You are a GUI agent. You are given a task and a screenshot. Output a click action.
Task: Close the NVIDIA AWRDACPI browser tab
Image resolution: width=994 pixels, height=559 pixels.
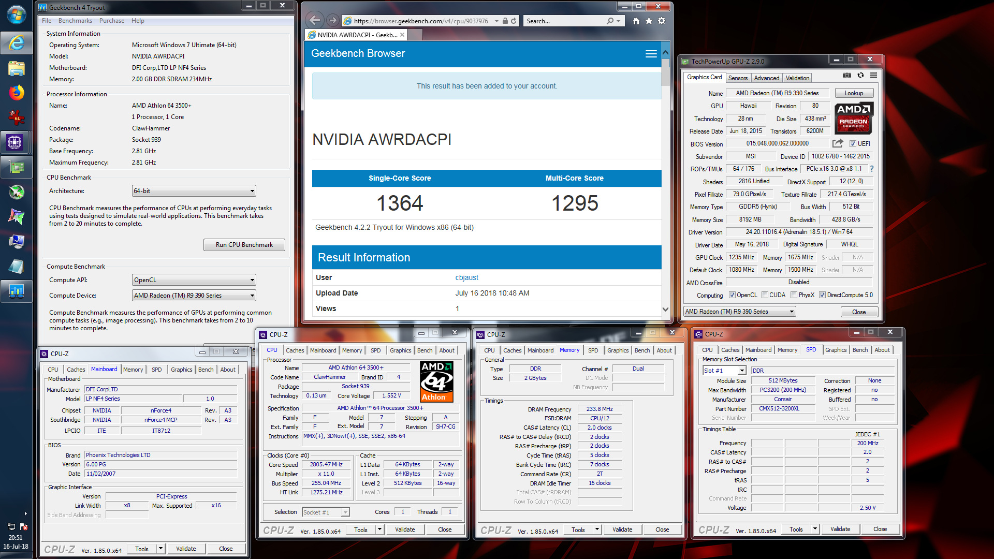402,35
